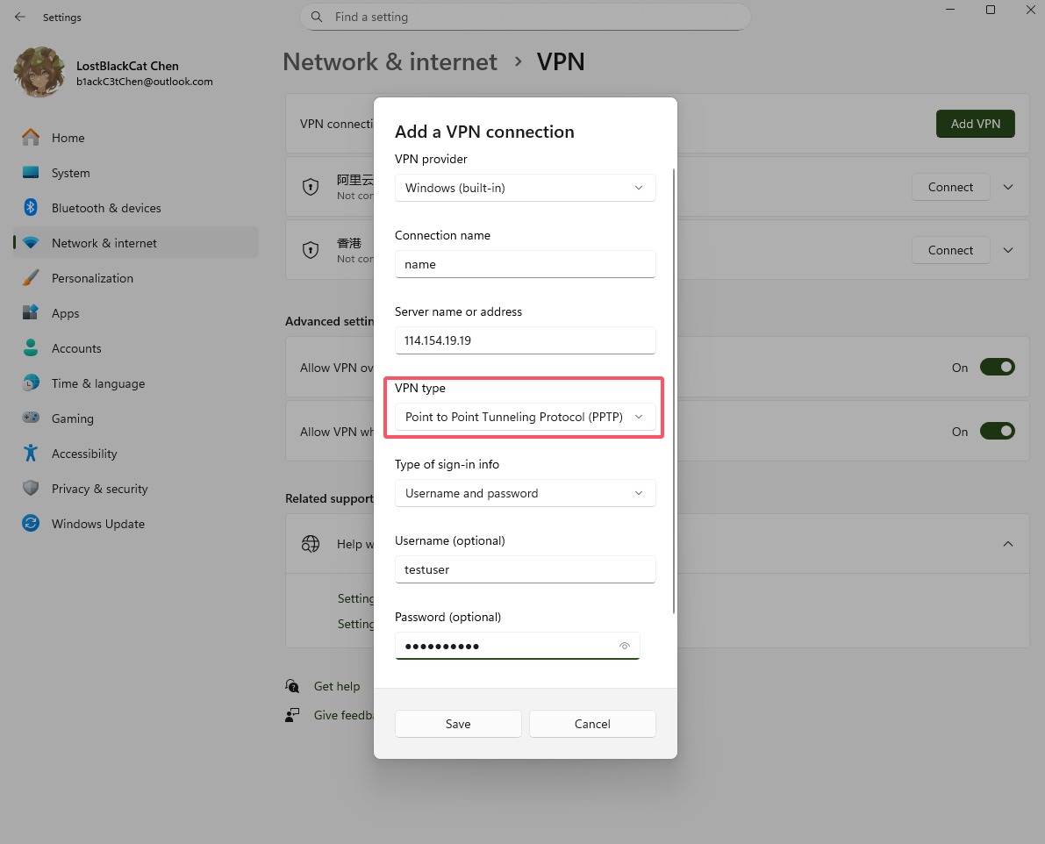Cancel the Add a VPN connection dialog
This screenshot has height=844, width=1045.
tap(591, 724)
